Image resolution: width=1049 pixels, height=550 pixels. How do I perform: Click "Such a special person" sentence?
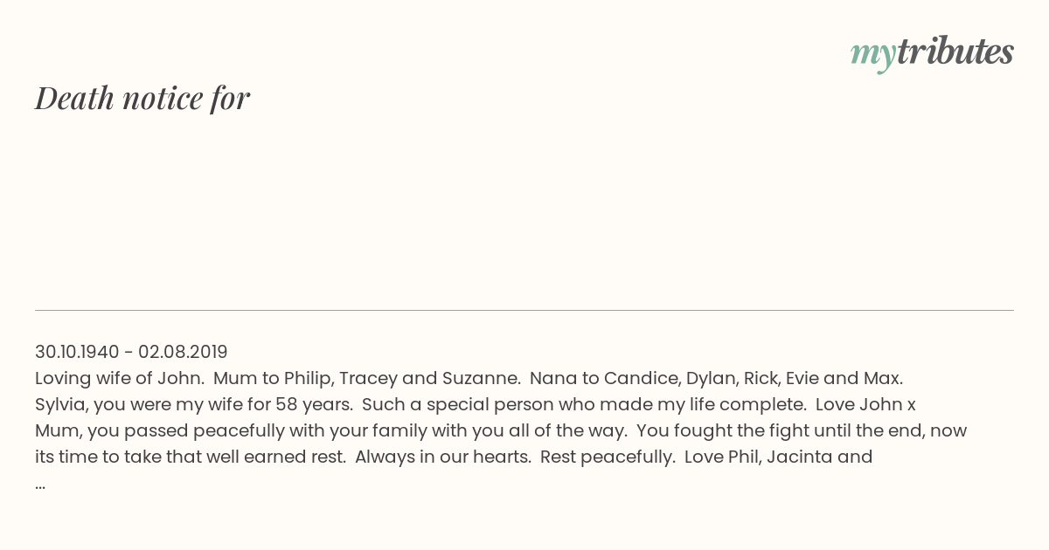tap(584, 404)
